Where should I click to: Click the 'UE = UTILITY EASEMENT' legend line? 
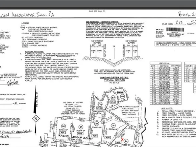pyautogui.click(x=33, y=37)
